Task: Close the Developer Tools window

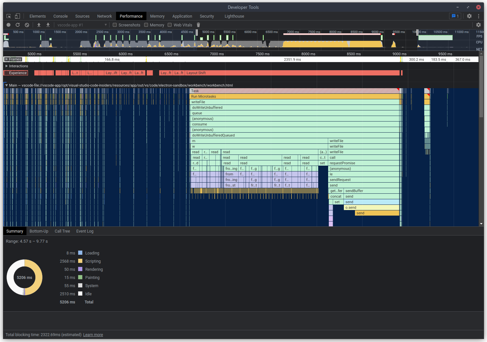Action: point(478,7)
